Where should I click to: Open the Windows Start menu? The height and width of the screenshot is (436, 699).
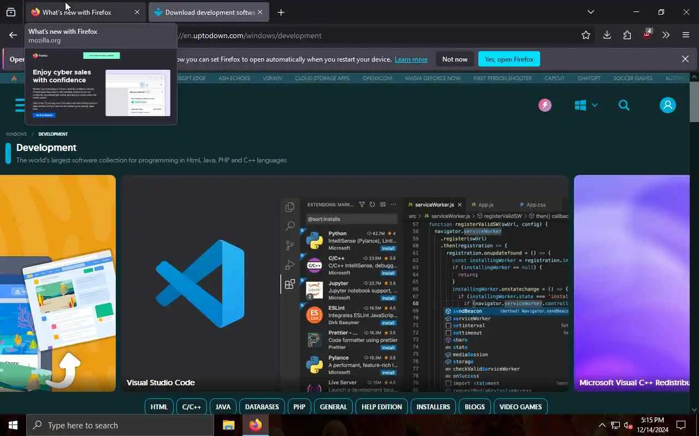pyautogui.click(x=13, y=425)
